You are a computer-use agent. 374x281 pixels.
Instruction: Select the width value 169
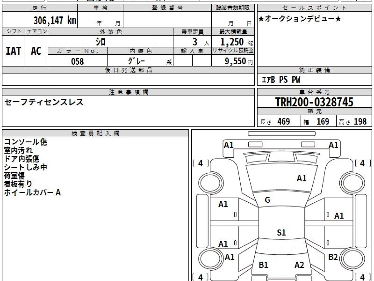pyautogui.click(x=323, y=121)
